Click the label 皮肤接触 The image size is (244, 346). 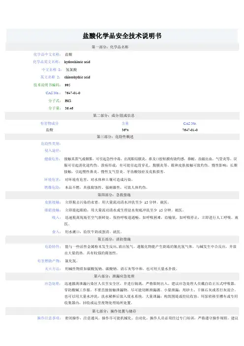click(53, 203)
